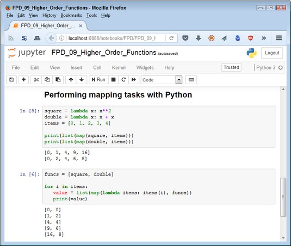
Task: Click the Trusted notebook button
Action: [x=231, y=67]
